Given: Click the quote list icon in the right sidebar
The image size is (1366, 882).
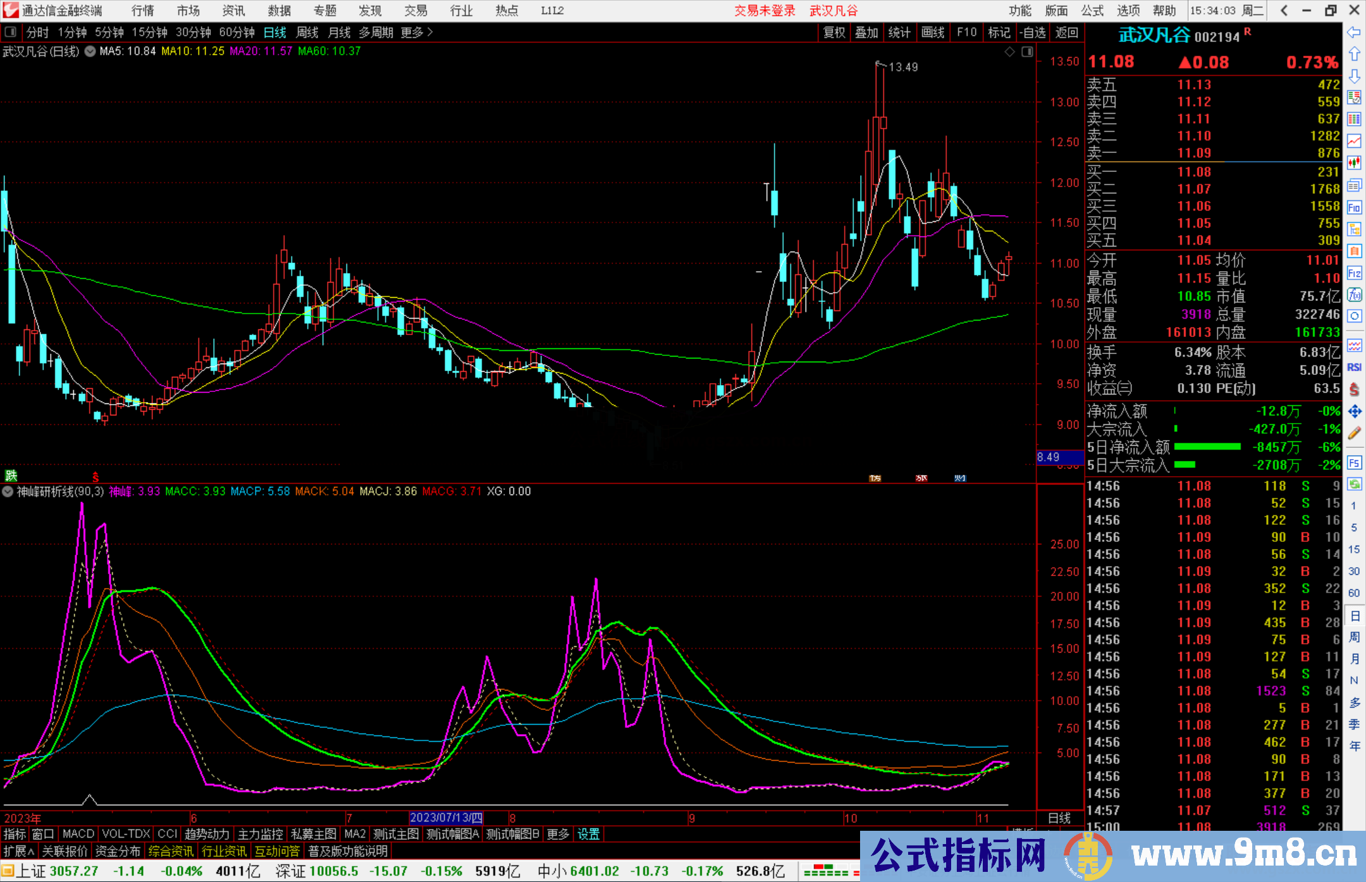Looking at the screenshot, I should pos(1355,95).
